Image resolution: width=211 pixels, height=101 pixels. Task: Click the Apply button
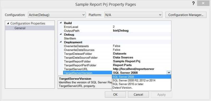click(x=161, y=95)
